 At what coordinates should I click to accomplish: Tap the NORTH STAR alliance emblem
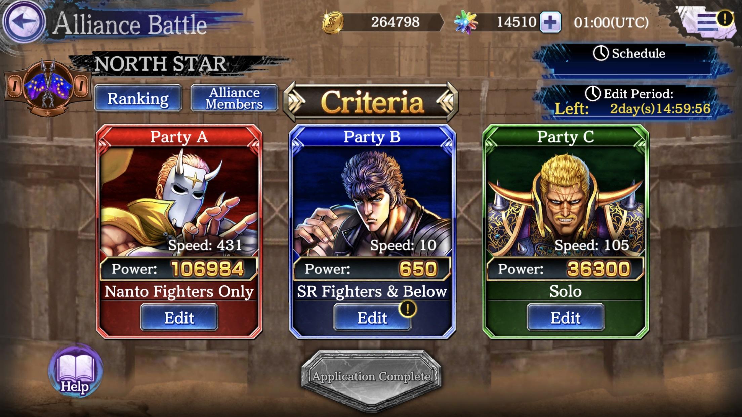48,87
